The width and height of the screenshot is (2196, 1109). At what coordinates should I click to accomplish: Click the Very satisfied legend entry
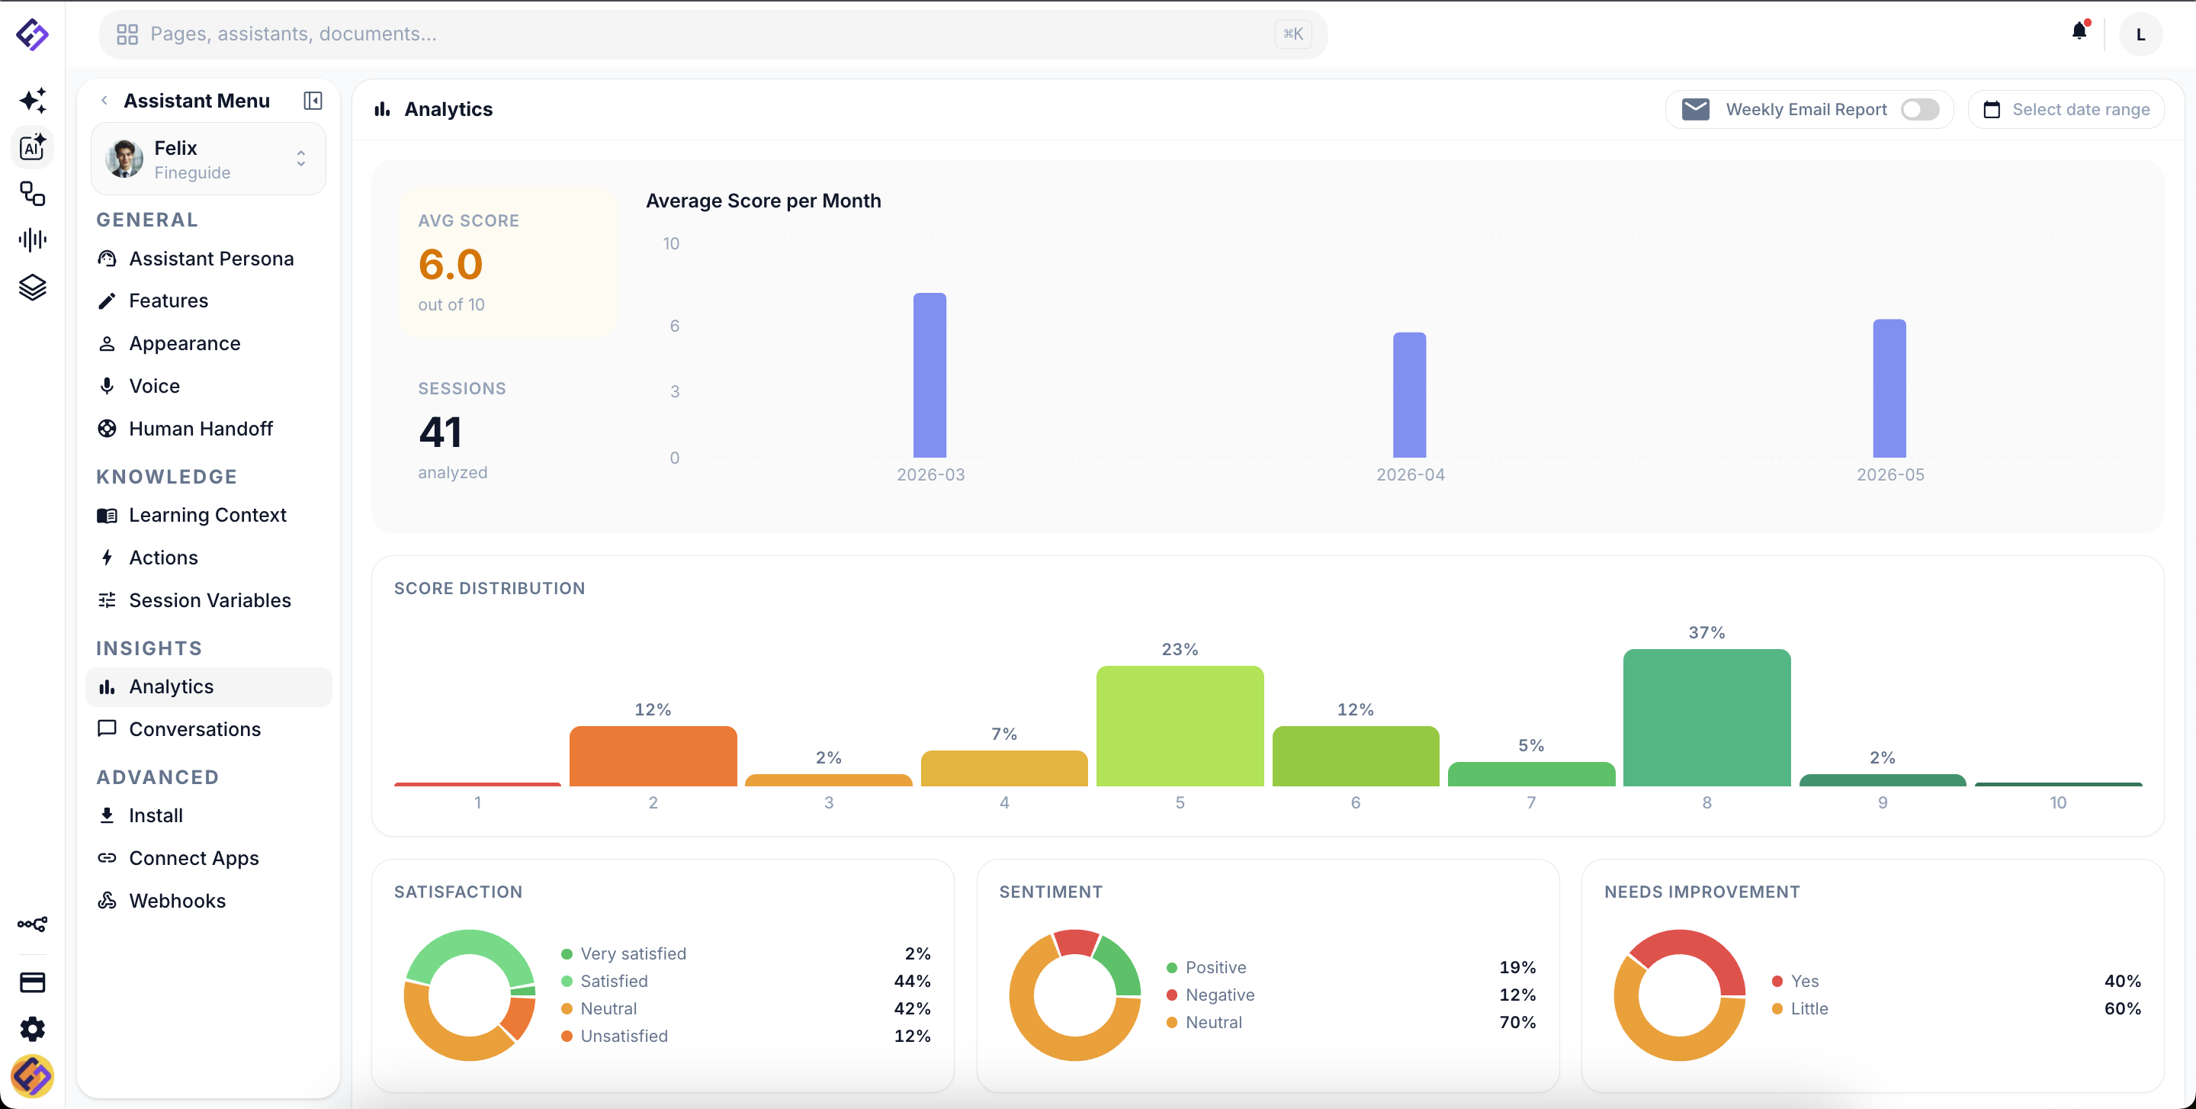click(746, 954)
